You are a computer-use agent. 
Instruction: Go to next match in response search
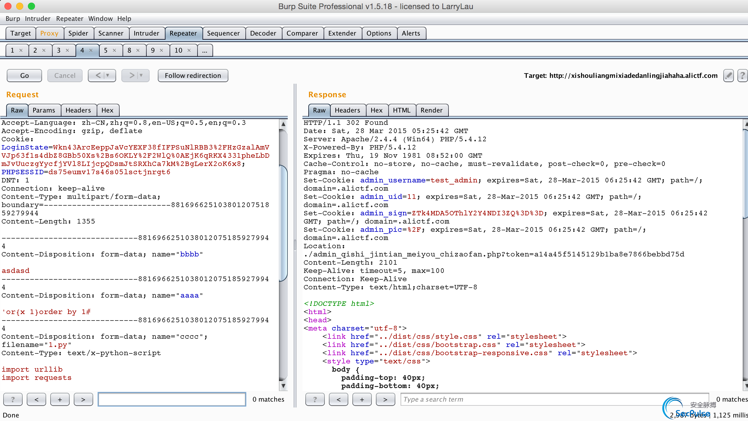pyautogui.click(x=386, y=399)
